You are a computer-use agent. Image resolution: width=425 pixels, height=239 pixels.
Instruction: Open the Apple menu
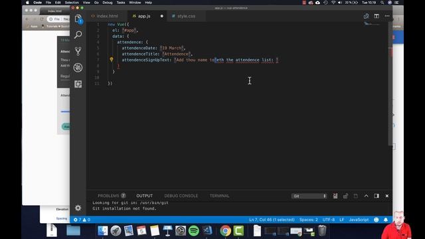pyautogui.click(x=27, y=3)
